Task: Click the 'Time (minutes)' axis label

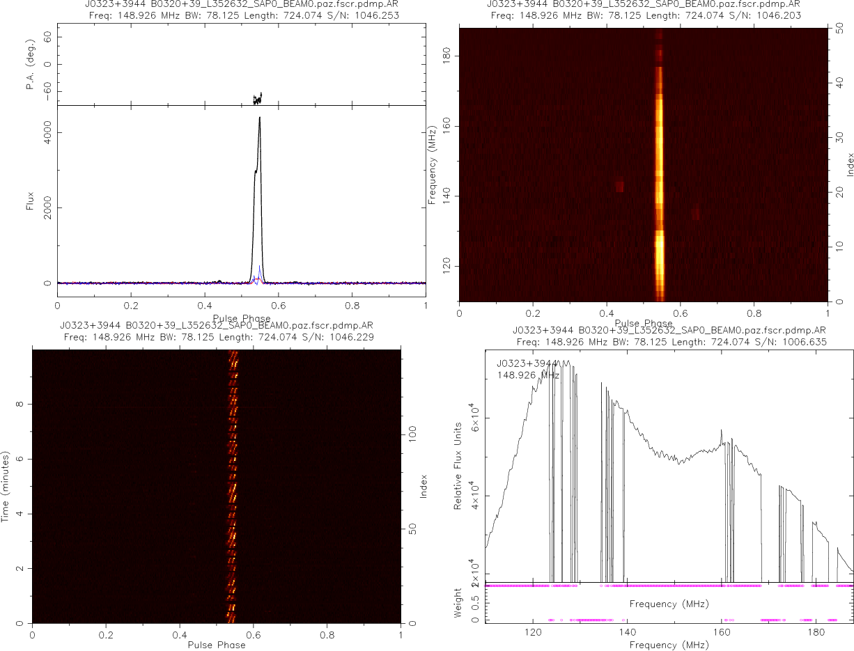Action: click(6, 486)
